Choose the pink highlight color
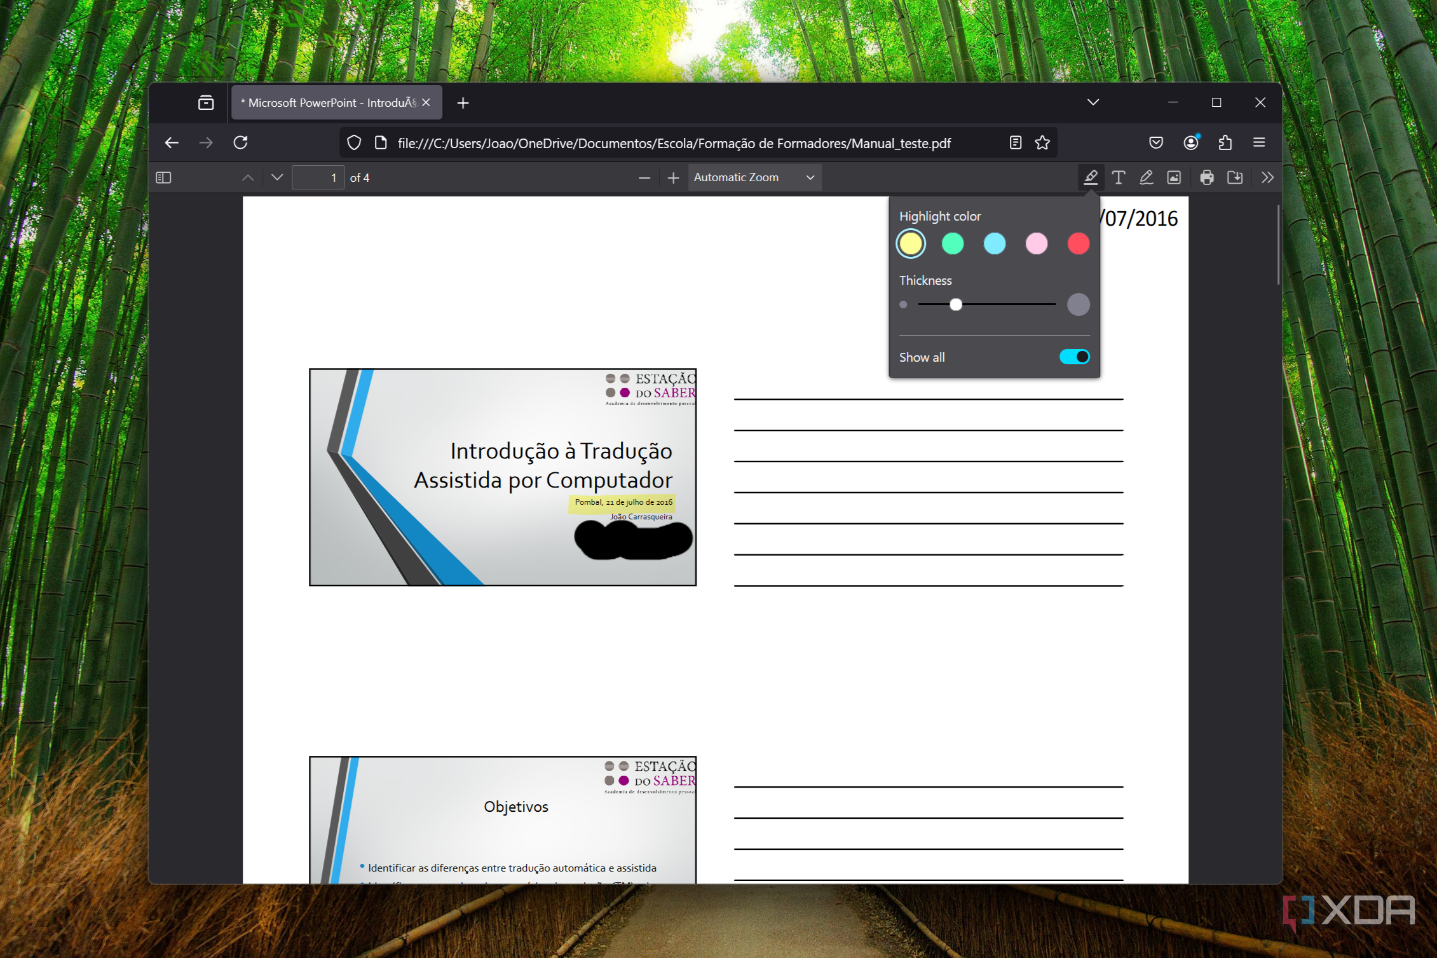 pyautogui.click(x=1037, y=243)
